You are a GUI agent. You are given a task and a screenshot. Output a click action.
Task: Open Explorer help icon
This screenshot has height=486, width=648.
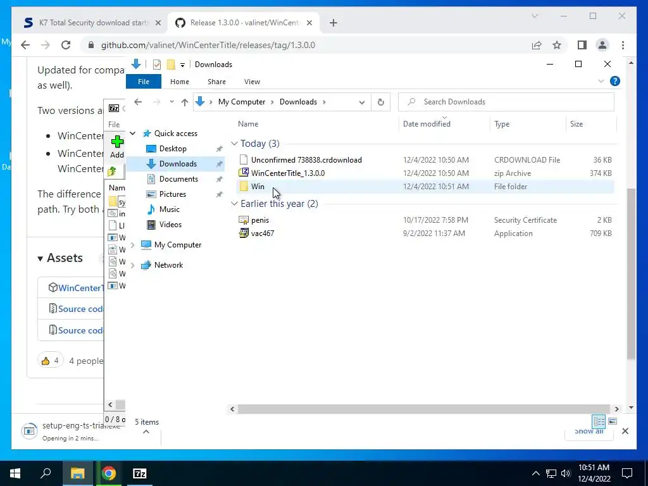coord(614,82)
